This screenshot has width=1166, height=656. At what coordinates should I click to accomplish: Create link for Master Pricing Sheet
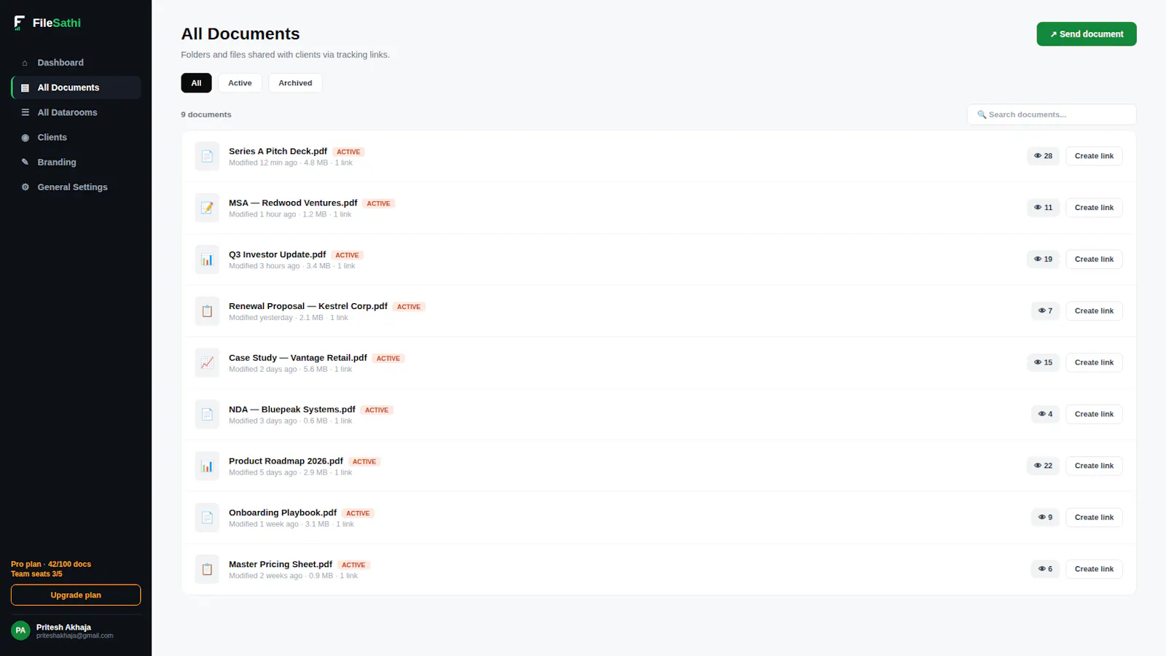[1094, 569]
